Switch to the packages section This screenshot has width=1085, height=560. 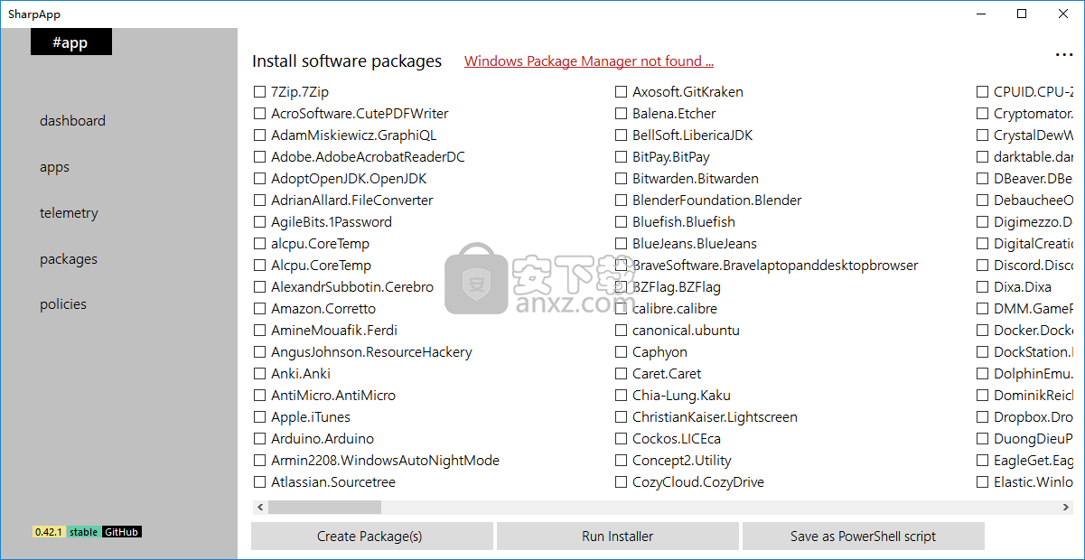(x=69, y=259)
